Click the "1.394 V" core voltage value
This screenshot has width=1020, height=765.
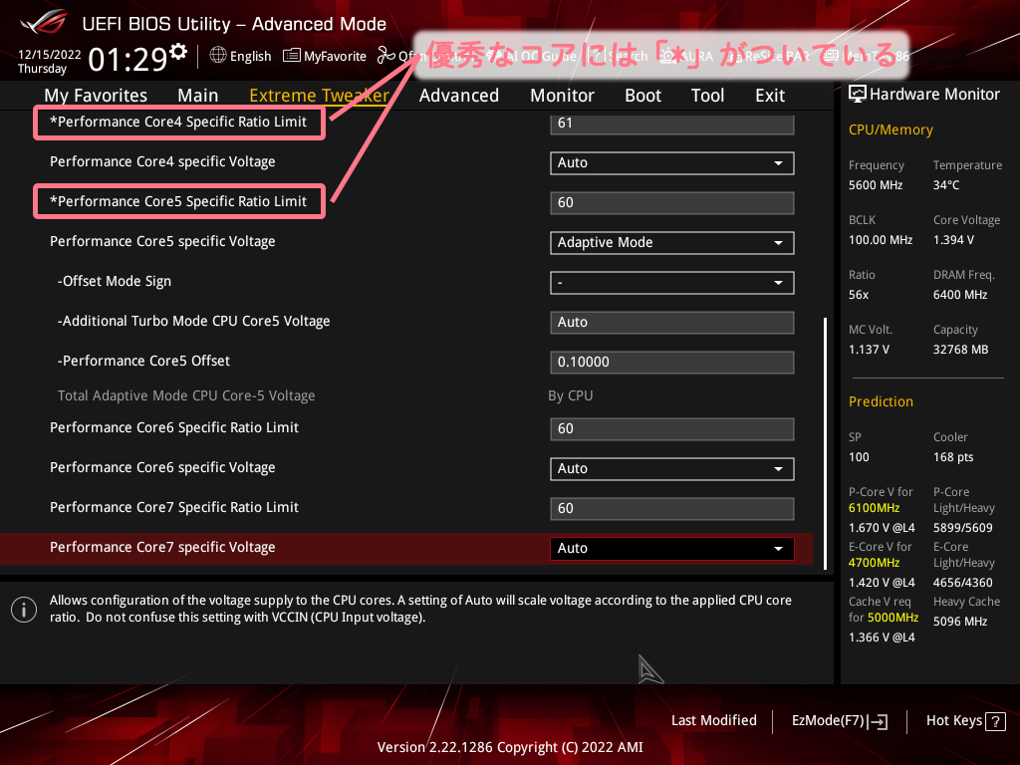(x=953, y=239)
